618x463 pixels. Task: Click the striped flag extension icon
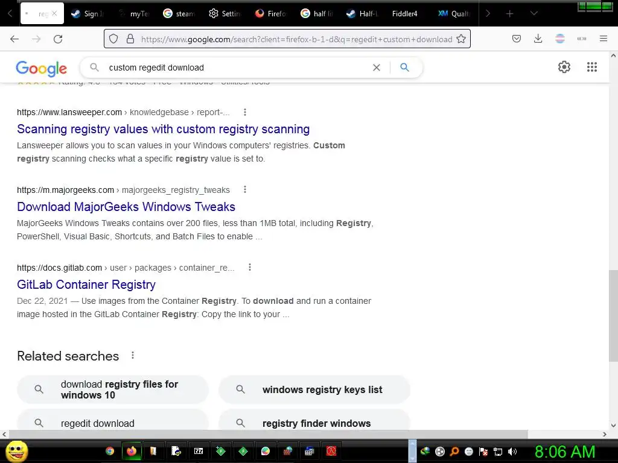click(559, 39)
